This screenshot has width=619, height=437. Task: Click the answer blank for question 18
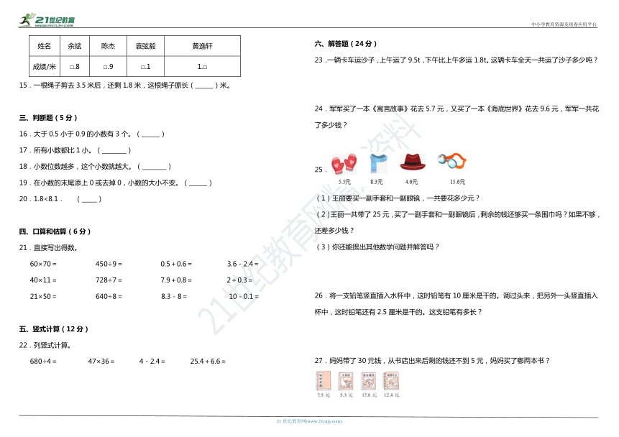click(154, 167)
